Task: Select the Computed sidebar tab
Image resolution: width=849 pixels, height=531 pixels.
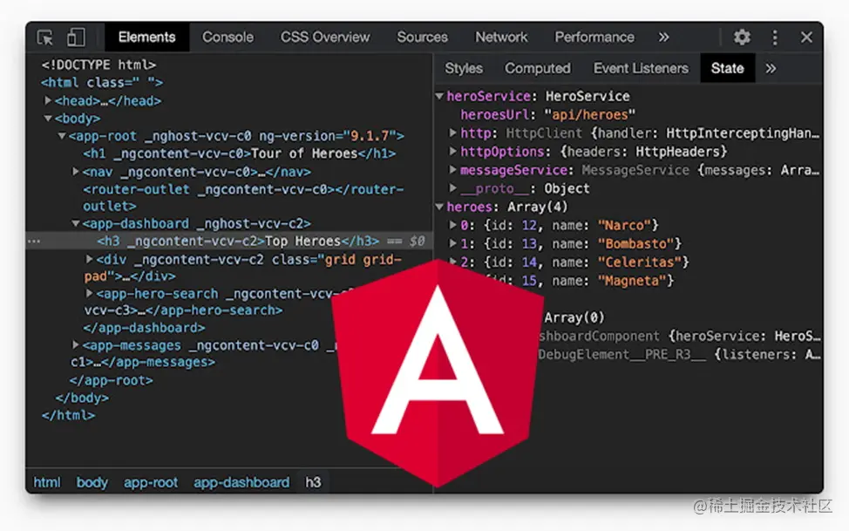Action: (538, 68)
